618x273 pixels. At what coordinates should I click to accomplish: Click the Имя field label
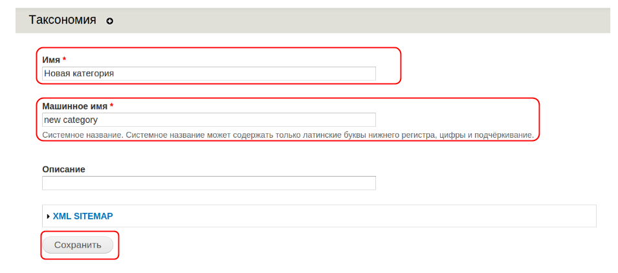coord(51,60)
